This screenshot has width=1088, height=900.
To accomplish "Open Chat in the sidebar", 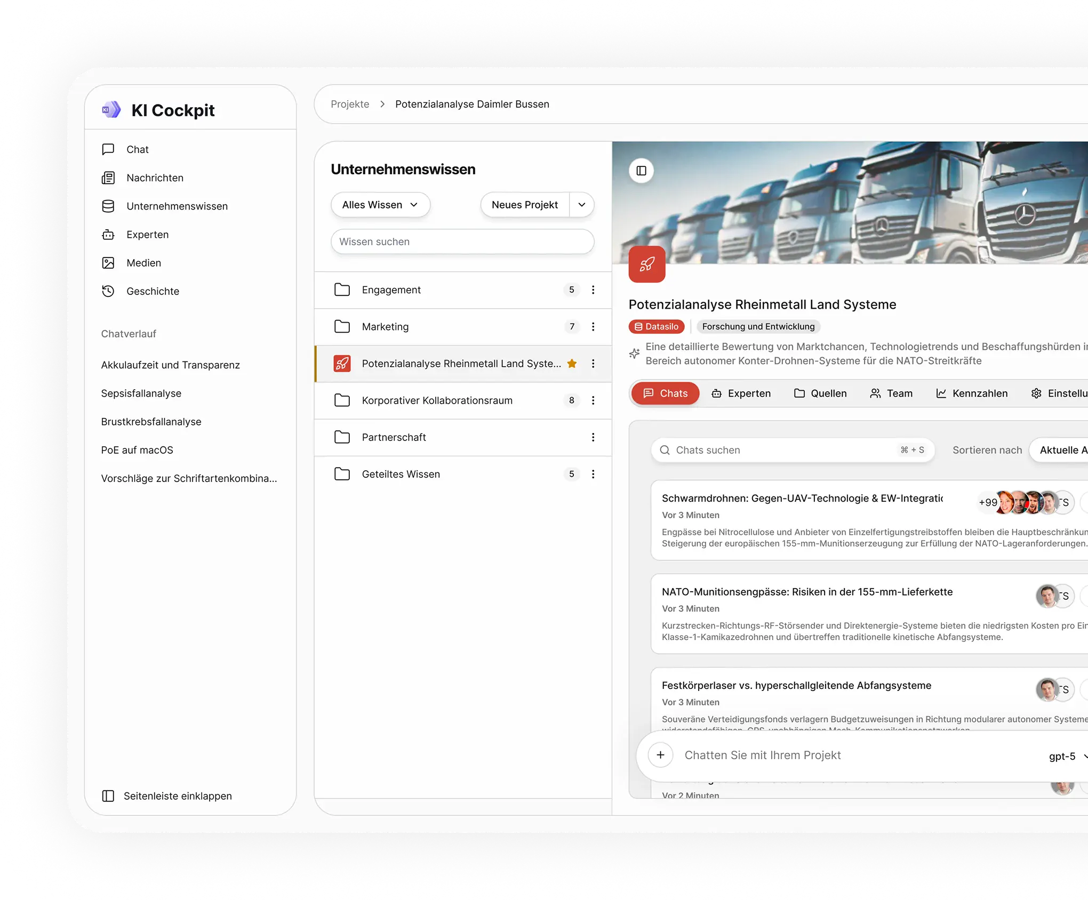I will 125,149.
